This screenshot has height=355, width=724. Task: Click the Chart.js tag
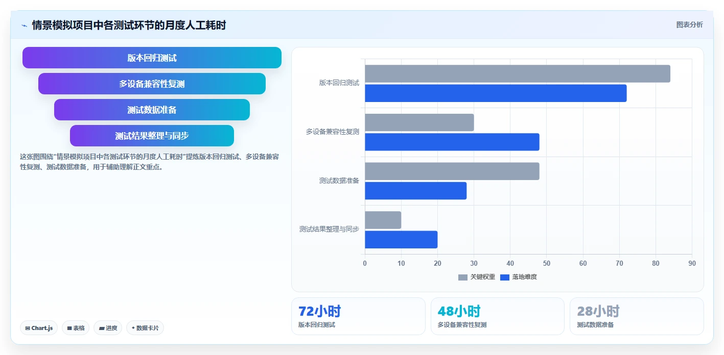point(39,328)
